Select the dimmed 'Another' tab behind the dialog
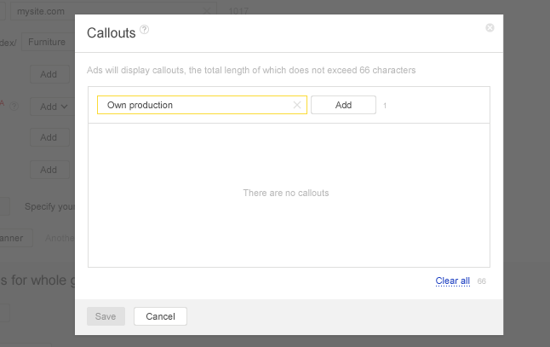This screenshot has width=550, height=347. point(58,238)
